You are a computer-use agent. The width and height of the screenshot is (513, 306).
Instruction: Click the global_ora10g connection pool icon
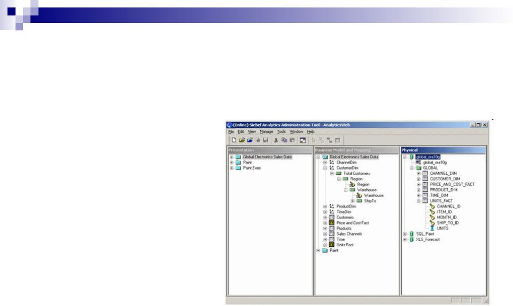(418, 163)
